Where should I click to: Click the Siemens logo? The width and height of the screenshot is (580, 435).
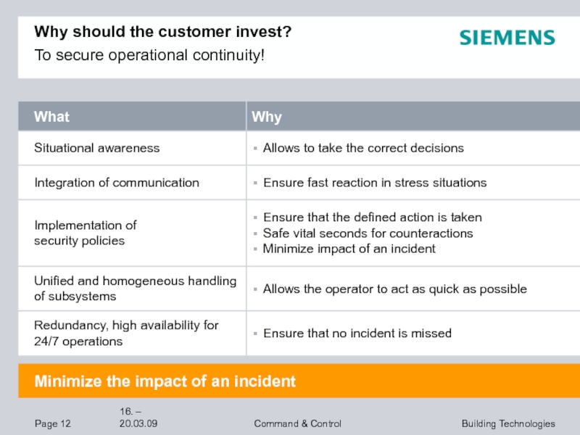[x=507, y=38]
